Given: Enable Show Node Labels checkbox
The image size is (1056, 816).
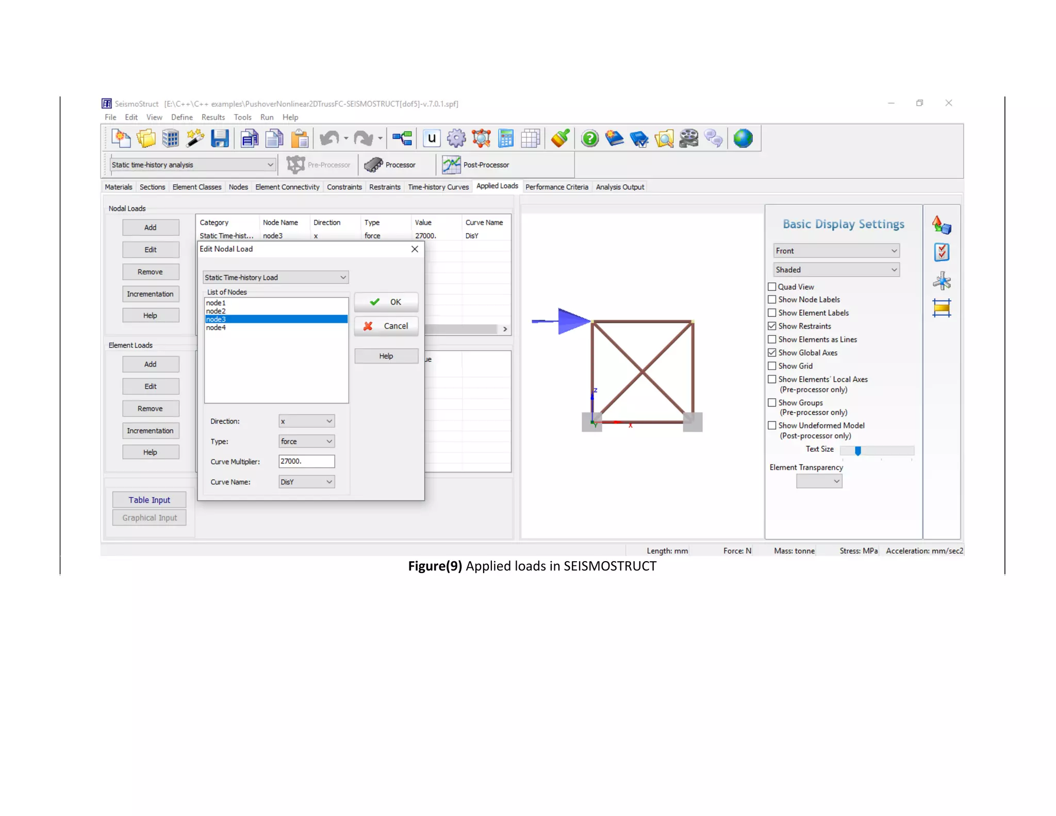Looking at the screenshot, I should 772,300.
